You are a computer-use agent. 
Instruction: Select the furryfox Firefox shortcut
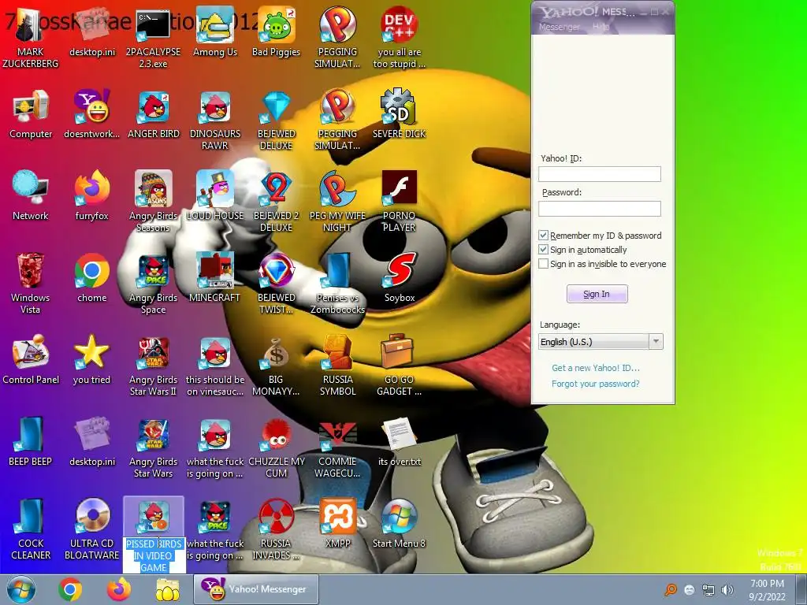click(91, 195)
